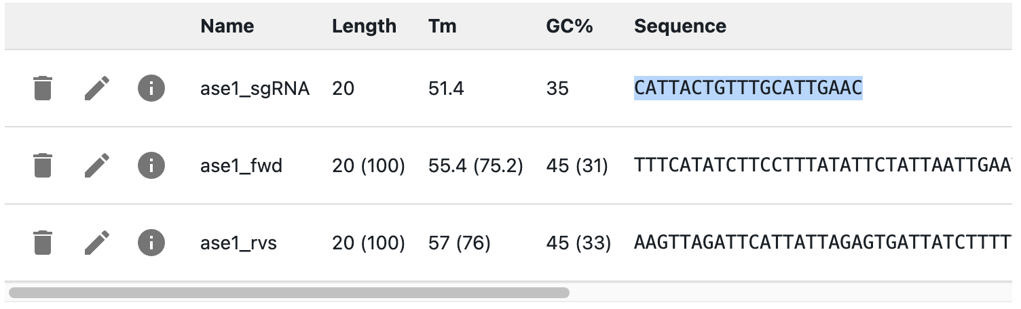Show info for ase1_fwd primer
Screen dimensions: 1021x309
[151, 165]
